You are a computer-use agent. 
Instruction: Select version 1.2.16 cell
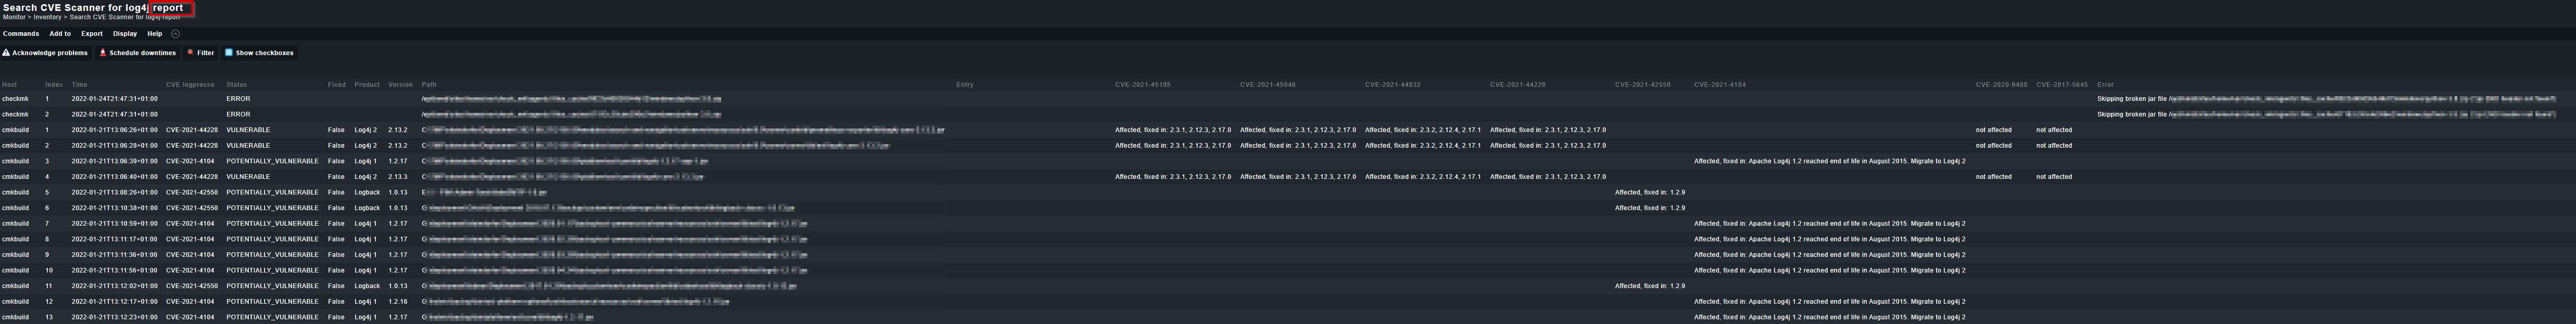coord(398,302)
